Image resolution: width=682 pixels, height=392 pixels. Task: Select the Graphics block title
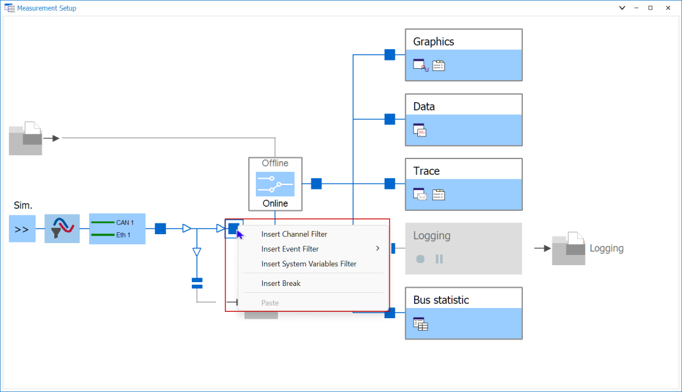[434, 41]
